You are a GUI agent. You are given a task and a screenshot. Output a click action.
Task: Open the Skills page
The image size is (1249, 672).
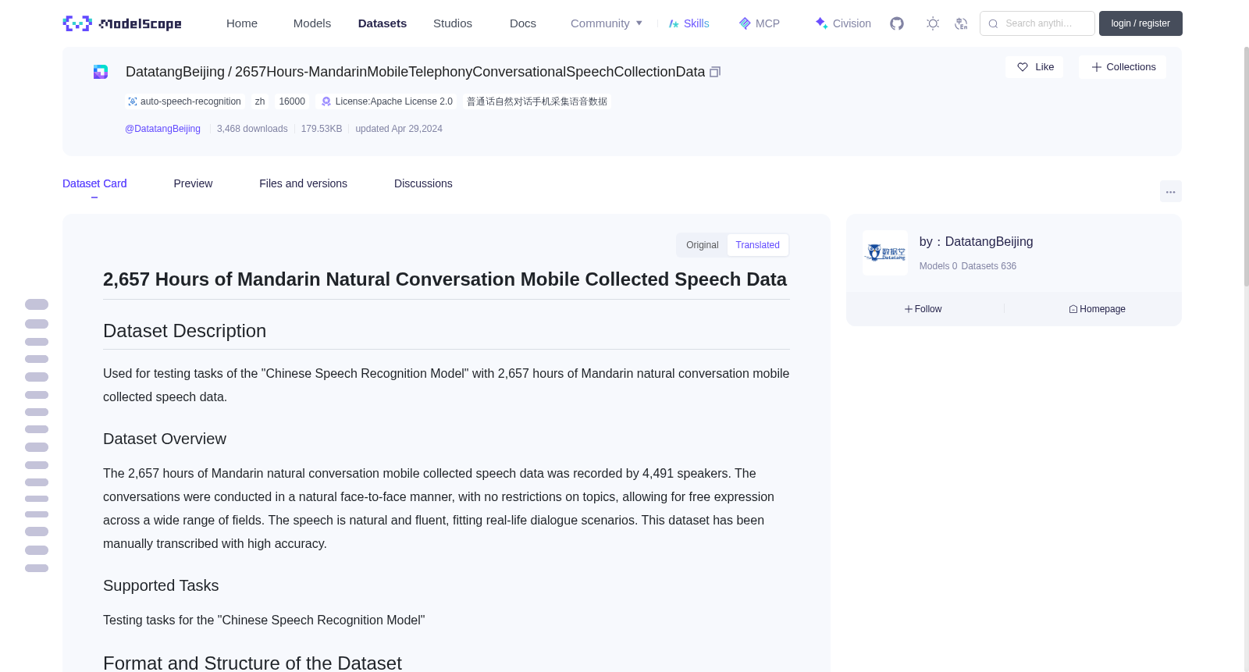(x=689, y=23)
